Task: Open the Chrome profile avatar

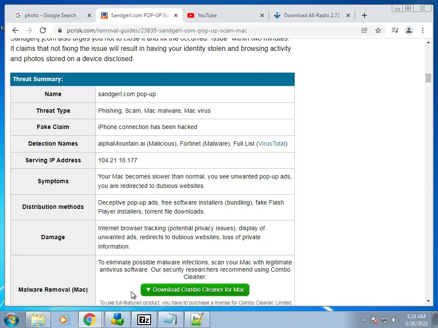Action: coord(409,30)
